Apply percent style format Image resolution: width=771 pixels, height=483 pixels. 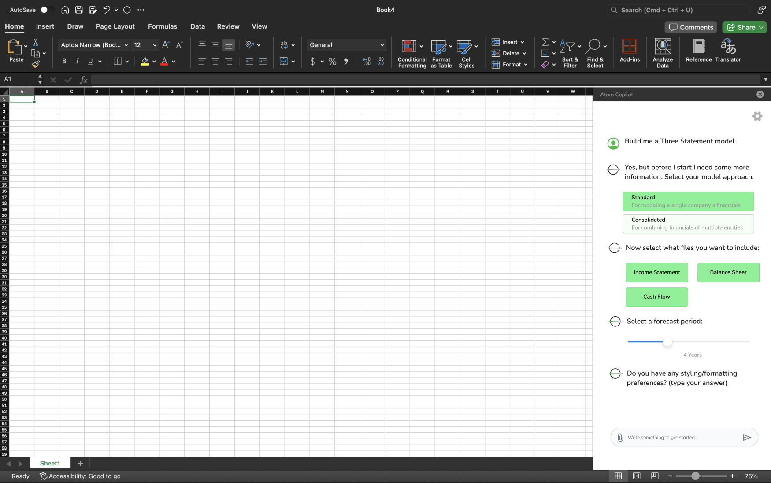pyautogui.click(x=332, y=62)
